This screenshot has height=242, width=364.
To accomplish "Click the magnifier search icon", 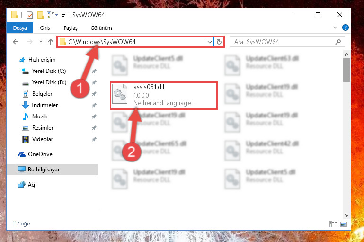I will pyautogui.click(x=338, y=42).
